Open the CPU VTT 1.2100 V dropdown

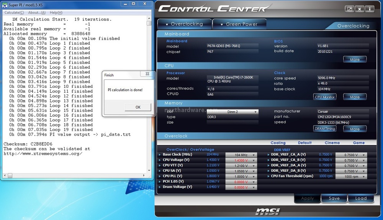pyautogui.click(x=241, y=166)
